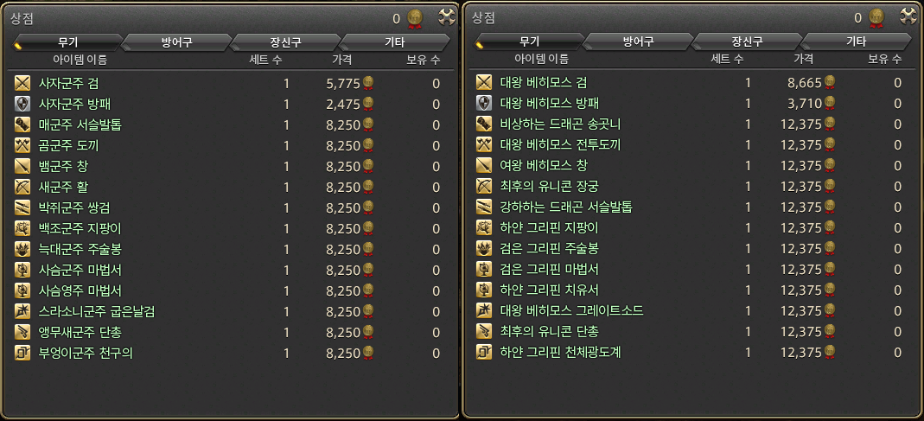Switch to 장신구 tab in right shop

tap(746, 41)
